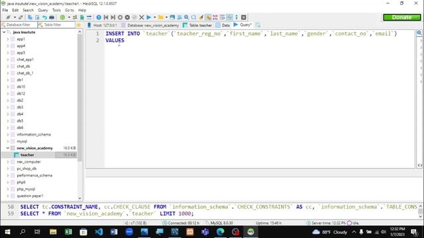This screenshot has height=238, width=424.
Task: Expand the chat_db database node
Action: point(8,66)
